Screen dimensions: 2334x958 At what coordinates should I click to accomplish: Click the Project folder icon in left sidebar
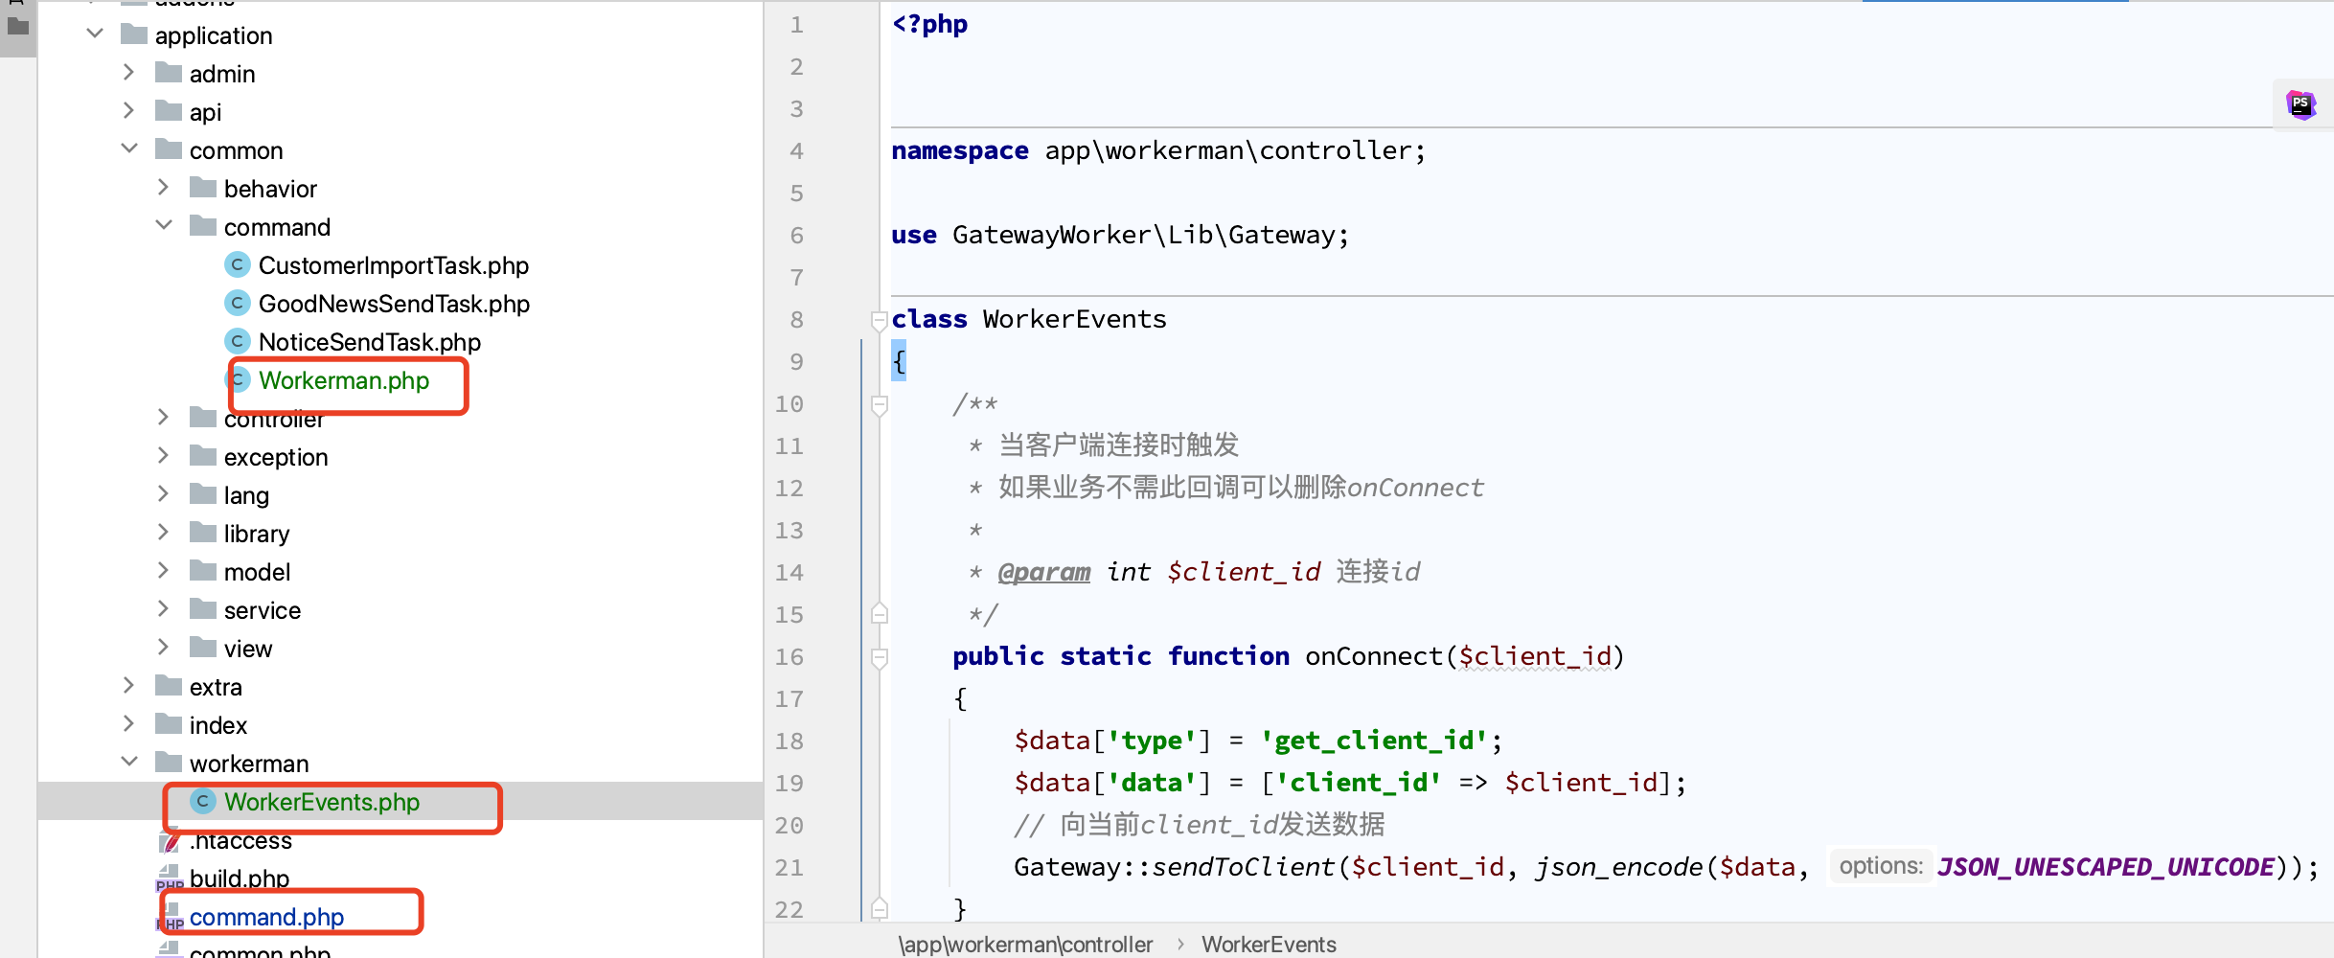coord(16,27)
